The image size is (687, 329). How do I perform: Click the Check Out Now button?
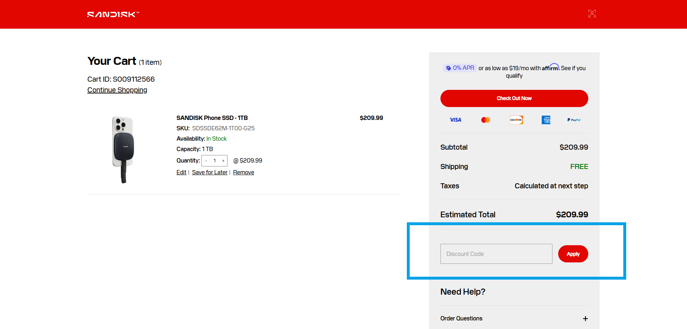coord(514,98)
